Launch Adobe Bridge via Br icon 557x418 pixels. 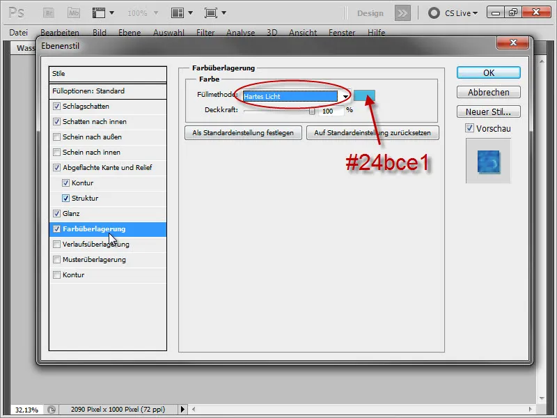click(49, 13)
